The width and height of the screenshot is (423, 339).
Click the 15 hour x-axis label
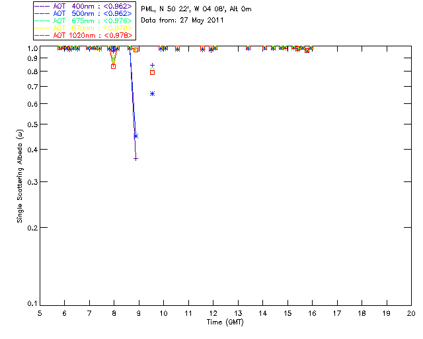tap(288, 313)
